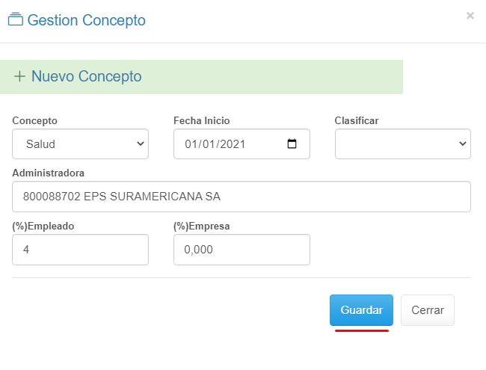Click the Gestion Concepto title text
This screenshot has height=370, width=486.
(86, 20)
